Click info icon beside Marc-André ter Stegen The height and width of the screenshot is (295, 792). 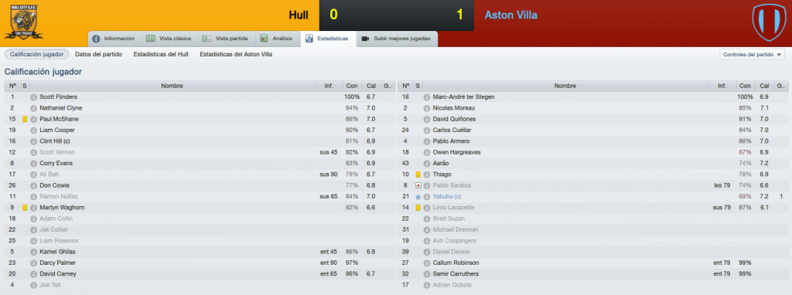click(427, 97)
